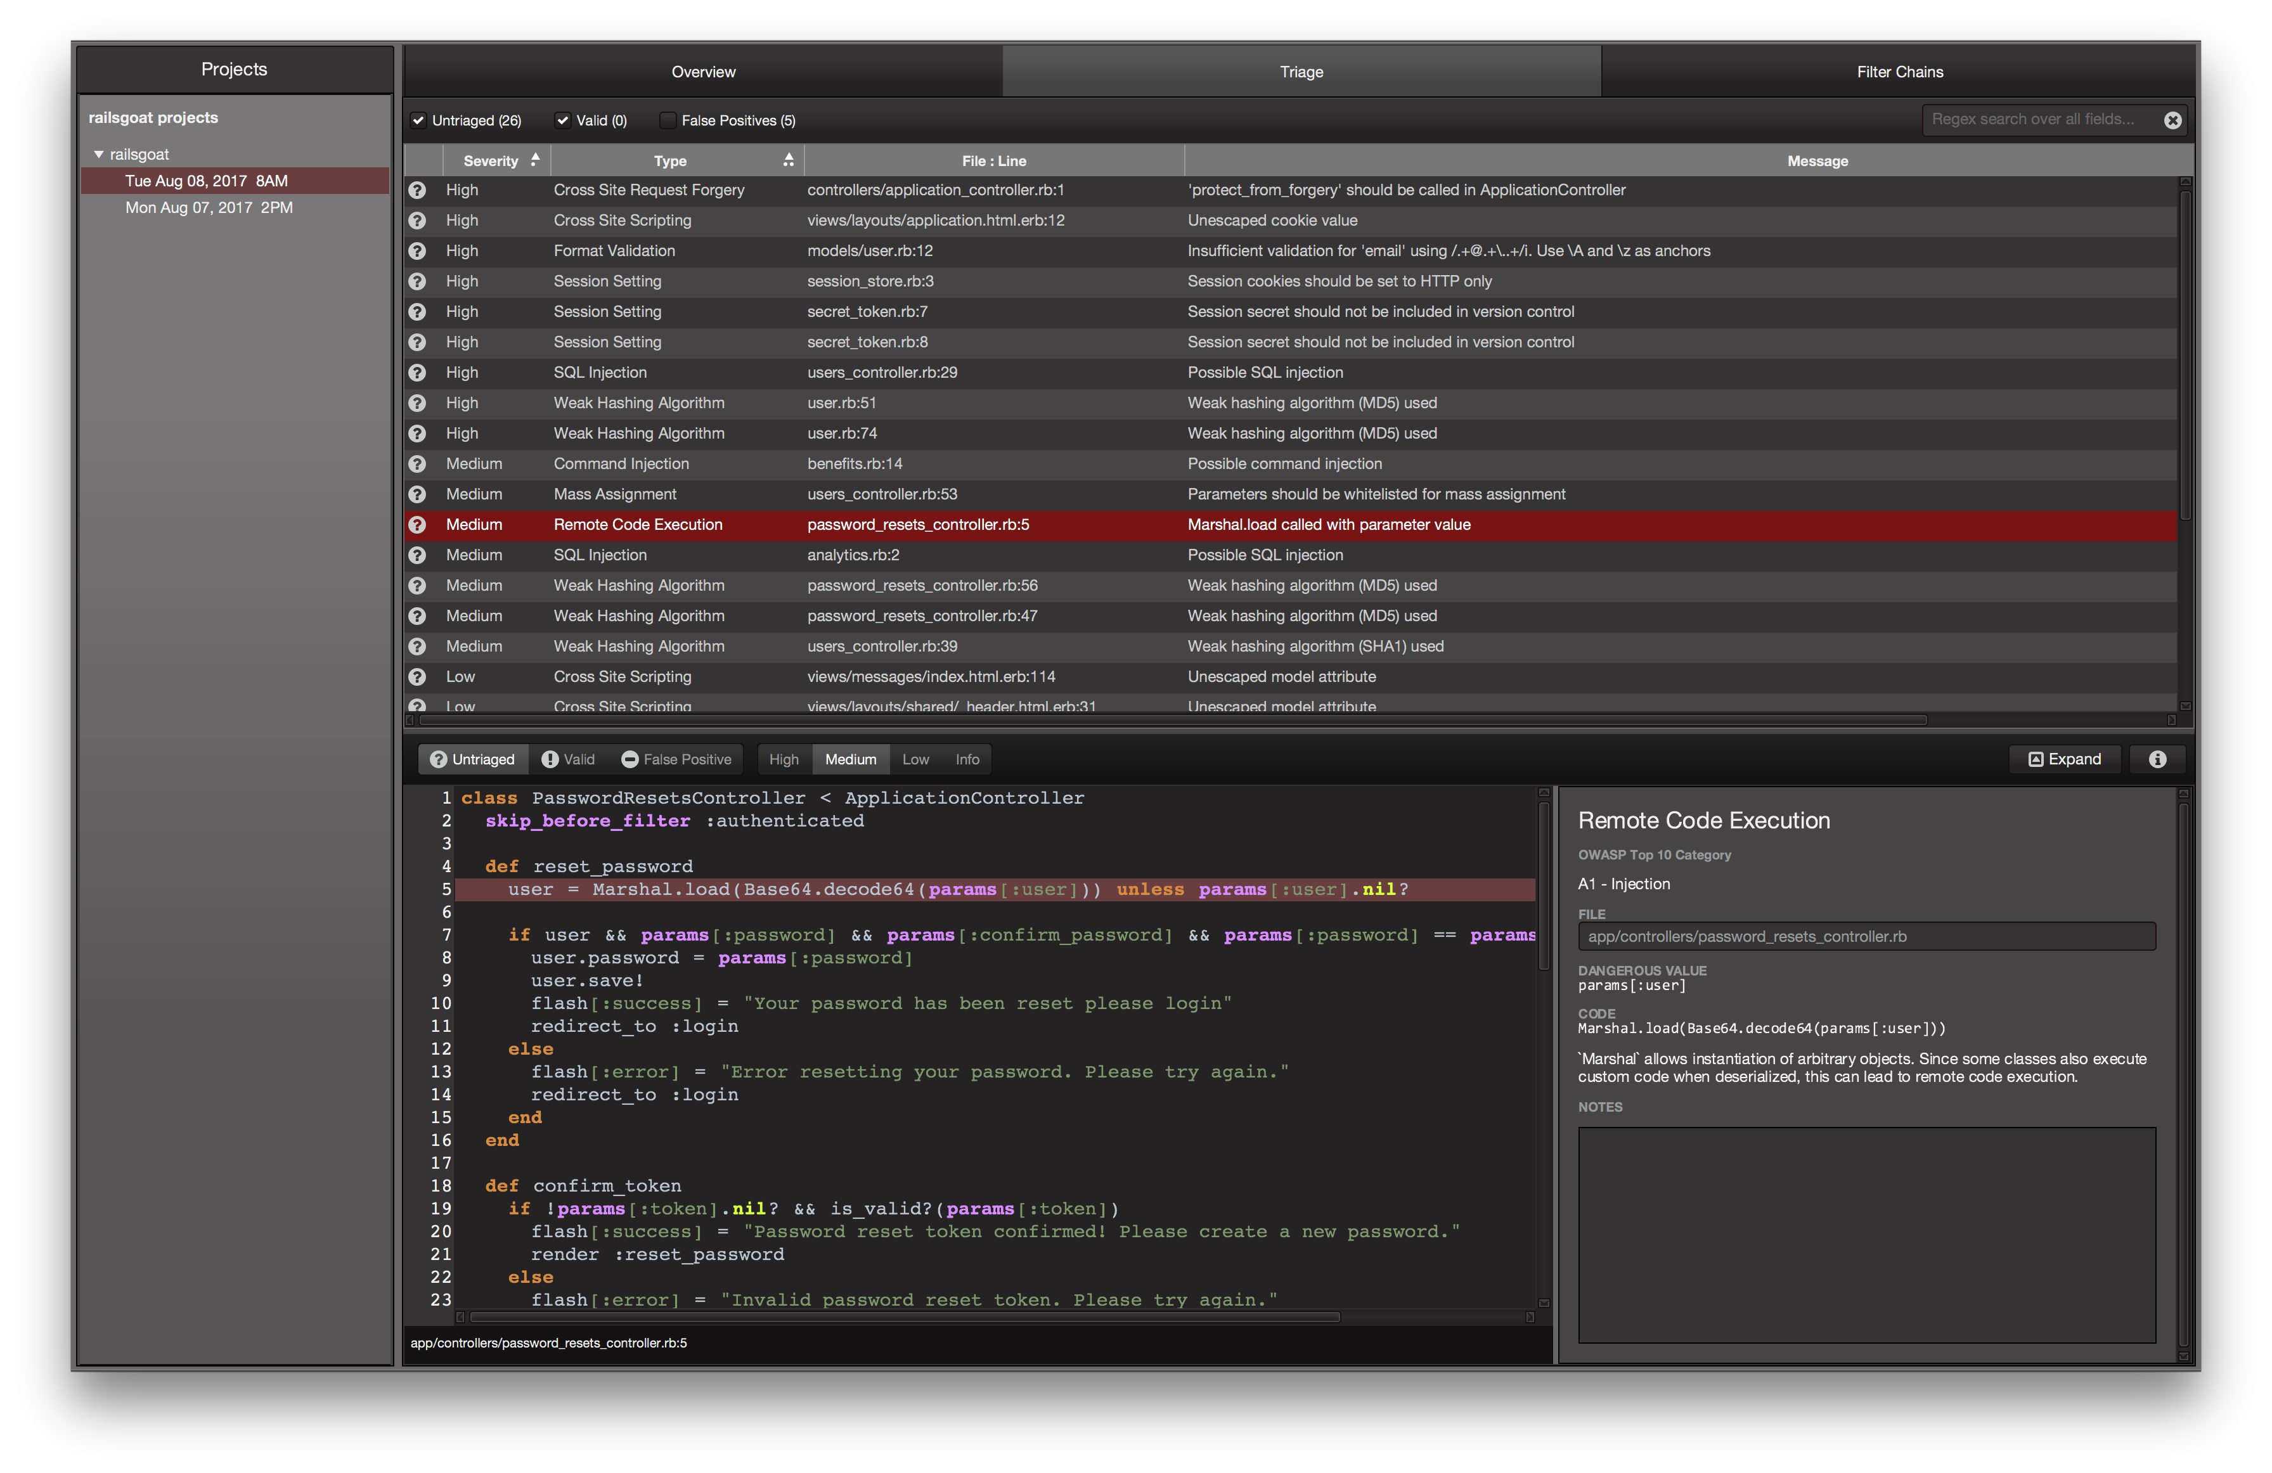Sort by Severity column arrow
The height and width of the screenshot is (1473, 2272).
click(534, 160)
